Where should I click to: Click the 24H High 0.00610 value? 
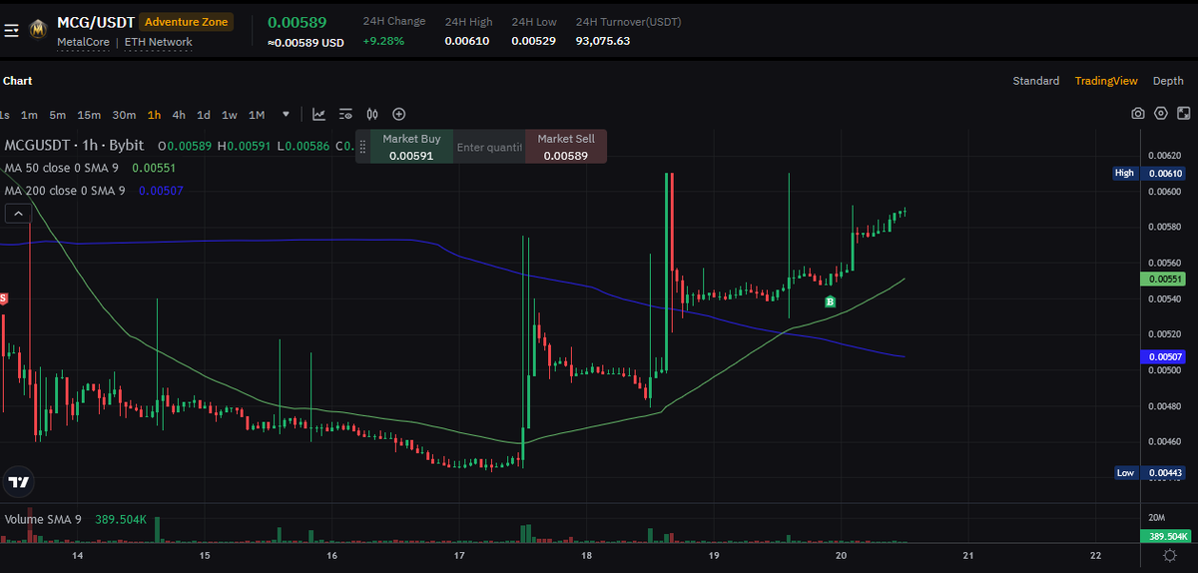click(467, 41)
